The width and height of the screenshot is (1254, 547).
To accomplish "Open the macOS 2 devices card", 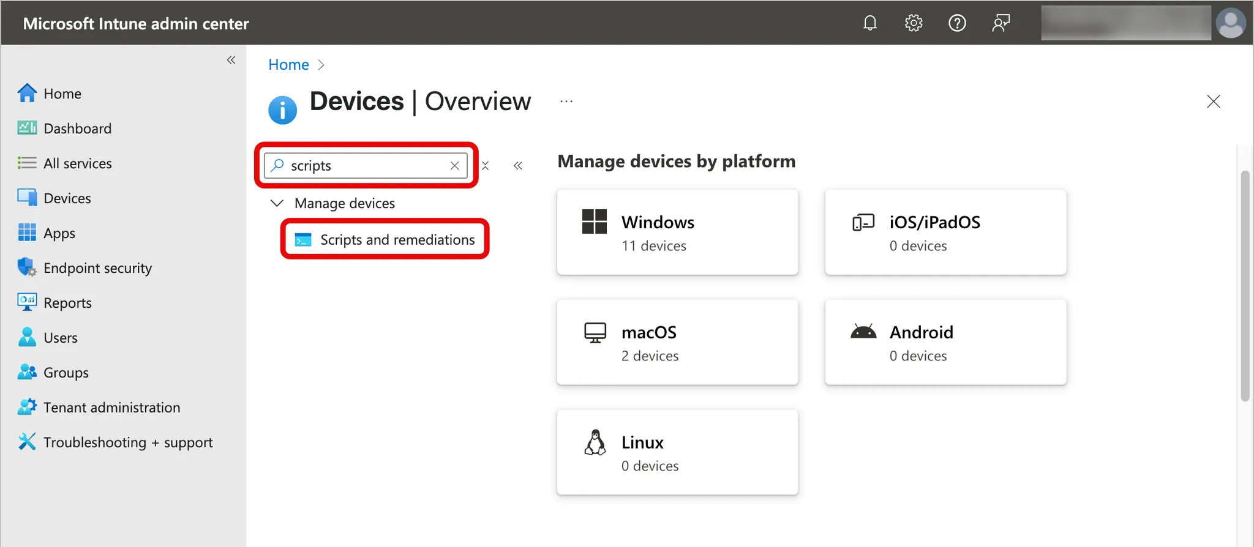I will tap(677, 342).
